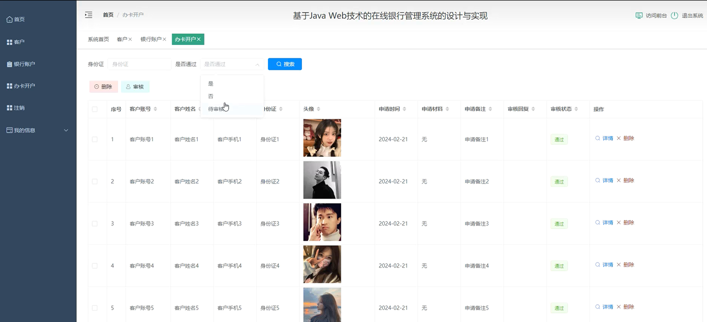This screenshot has height=322, width=707.
Task: Click 删除 for row 3
Action: 625,222
